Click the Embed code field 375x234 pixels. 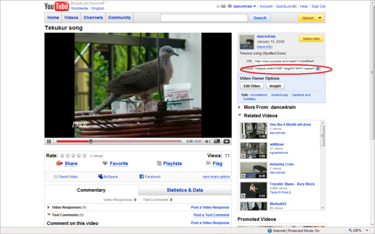coord(285,68)
